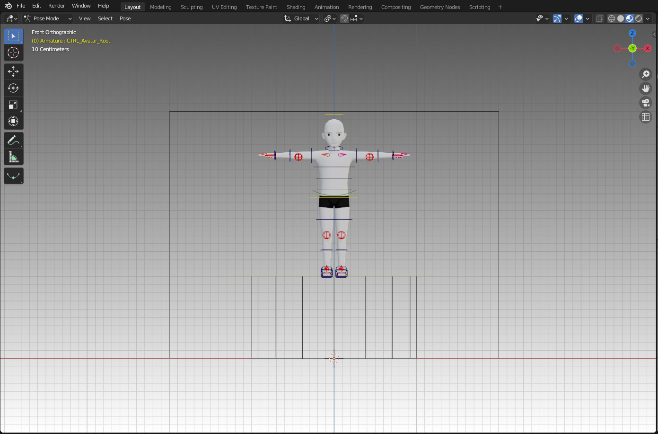Screen dimensions: 658x434
Task: Click the red X axis on navigation gizmo
Action: point(648,48)
